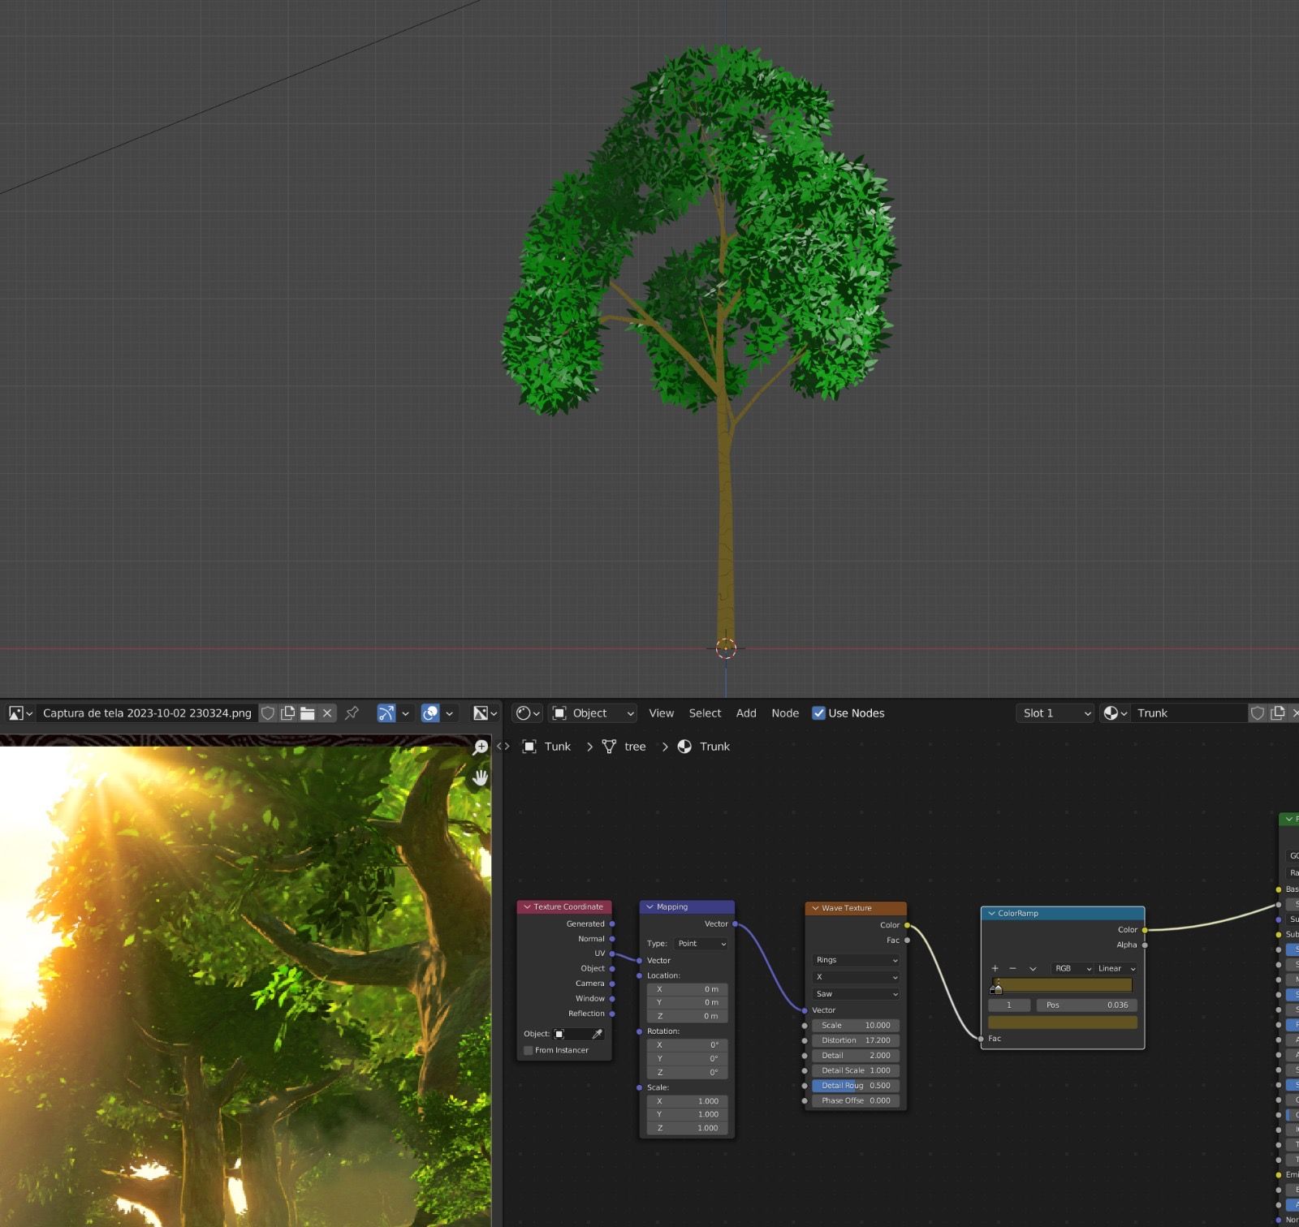
Task: Open the Add menu in node editor
Action: [x=745, y=713]
